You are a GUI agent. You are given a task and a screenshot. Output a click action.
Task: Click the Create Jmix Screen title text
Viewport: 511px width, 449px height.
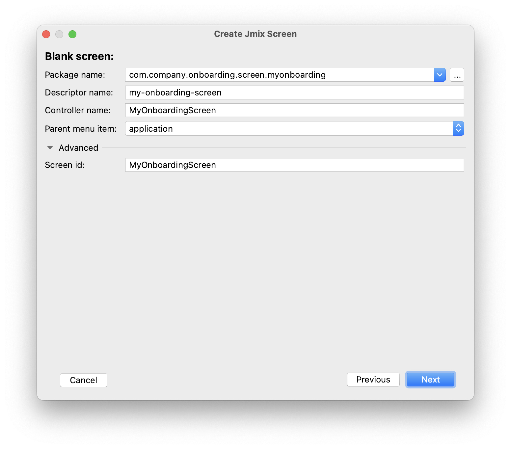[255, 34]
